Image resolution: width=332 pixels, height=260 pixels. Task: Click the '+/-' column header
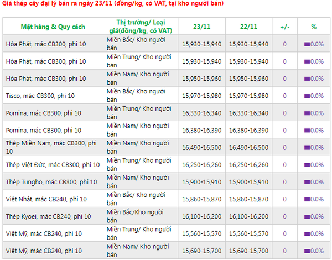[x=285, y=27]
